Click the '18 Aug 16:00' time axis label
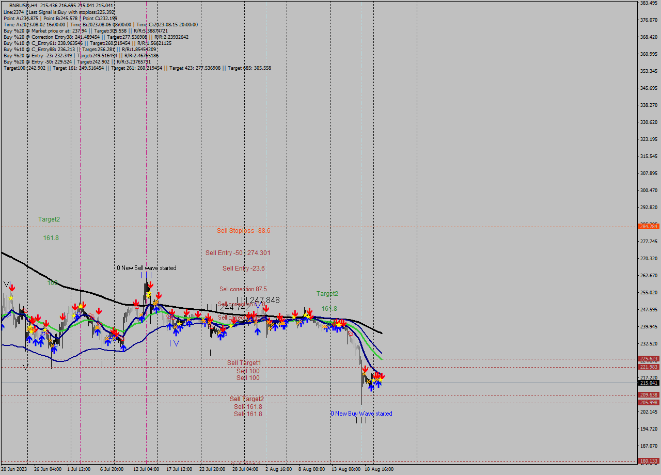The height and width of the screenshot is (475, 661). pos(380,469)
